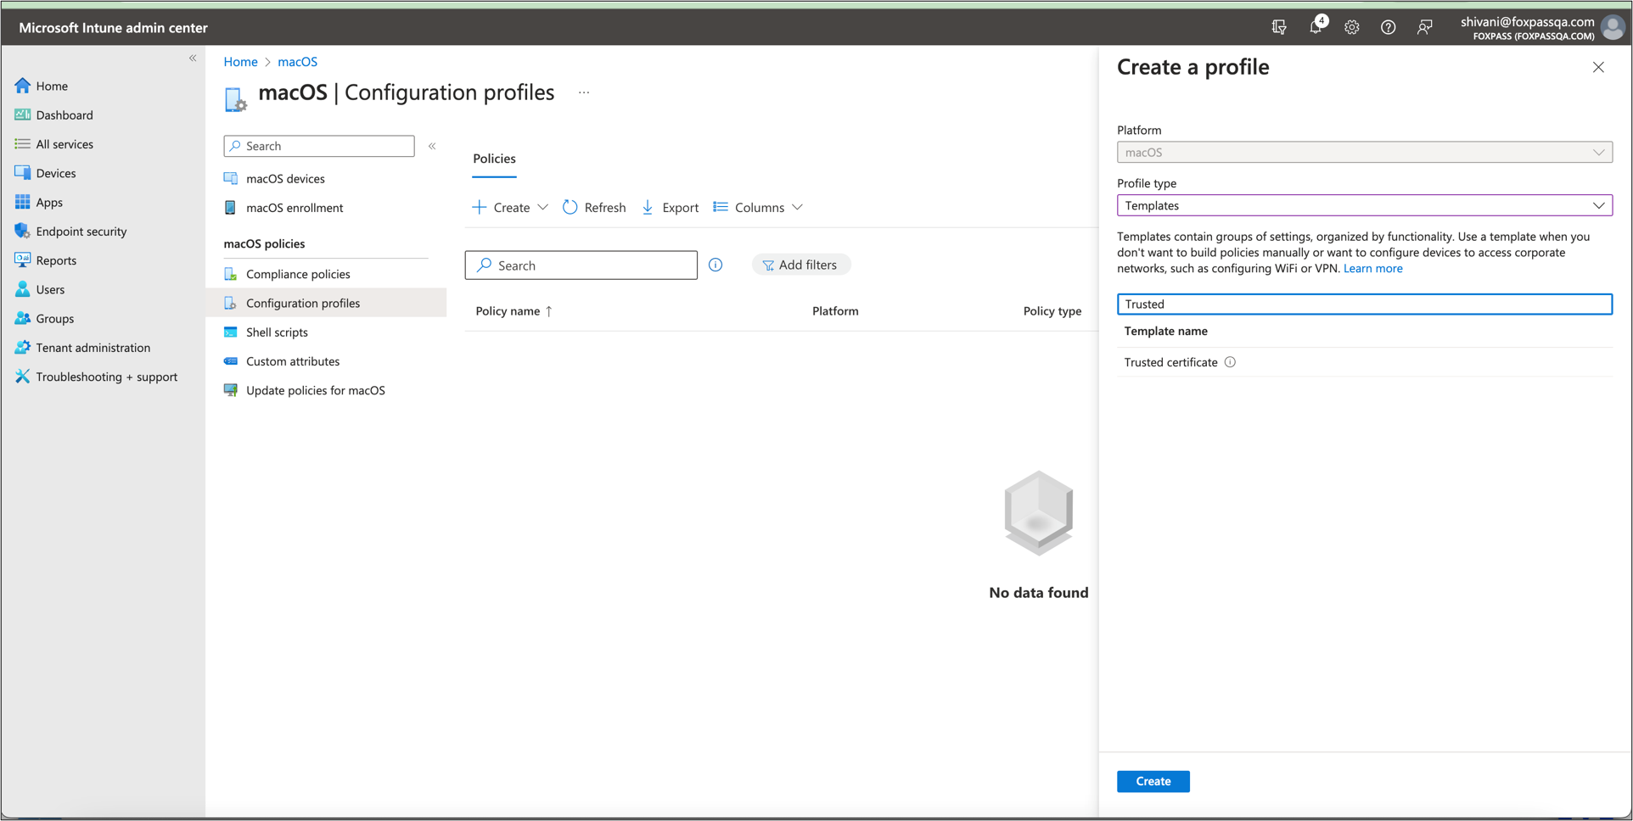Open the Cloud Shell icon in header
Image resolution: width=1633 pixels, height=821 pixels.
pyautogui.click(x=1279, y=27)
